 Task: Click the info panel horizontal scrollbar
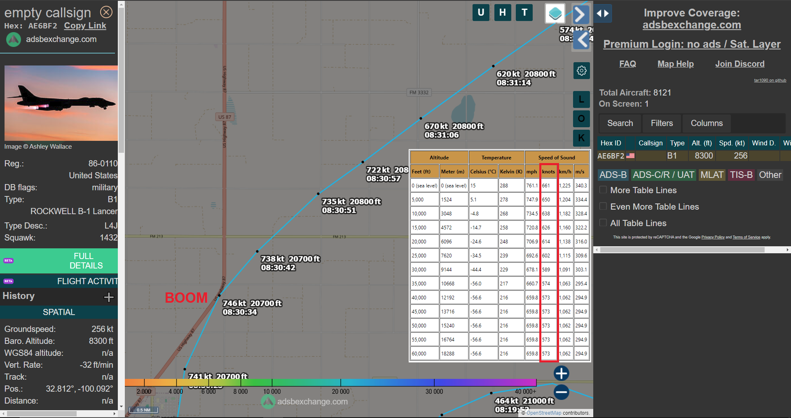tap(41, 413)
